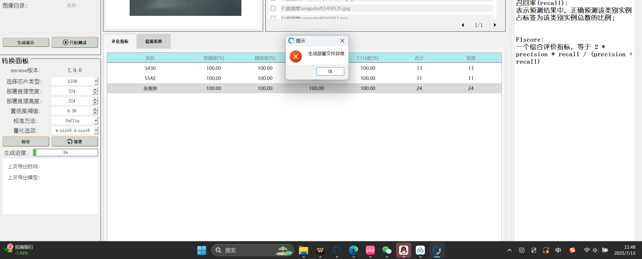Toggle checkbox for snapshot\5430\35.jpg
This screenshot has width=642, height=259.
click(x=273, y=8)
